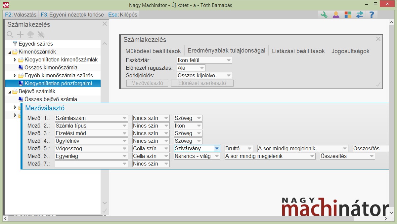Open Jogosultságok tab
This screenshot has width=397, height=224.
(350, 51)
